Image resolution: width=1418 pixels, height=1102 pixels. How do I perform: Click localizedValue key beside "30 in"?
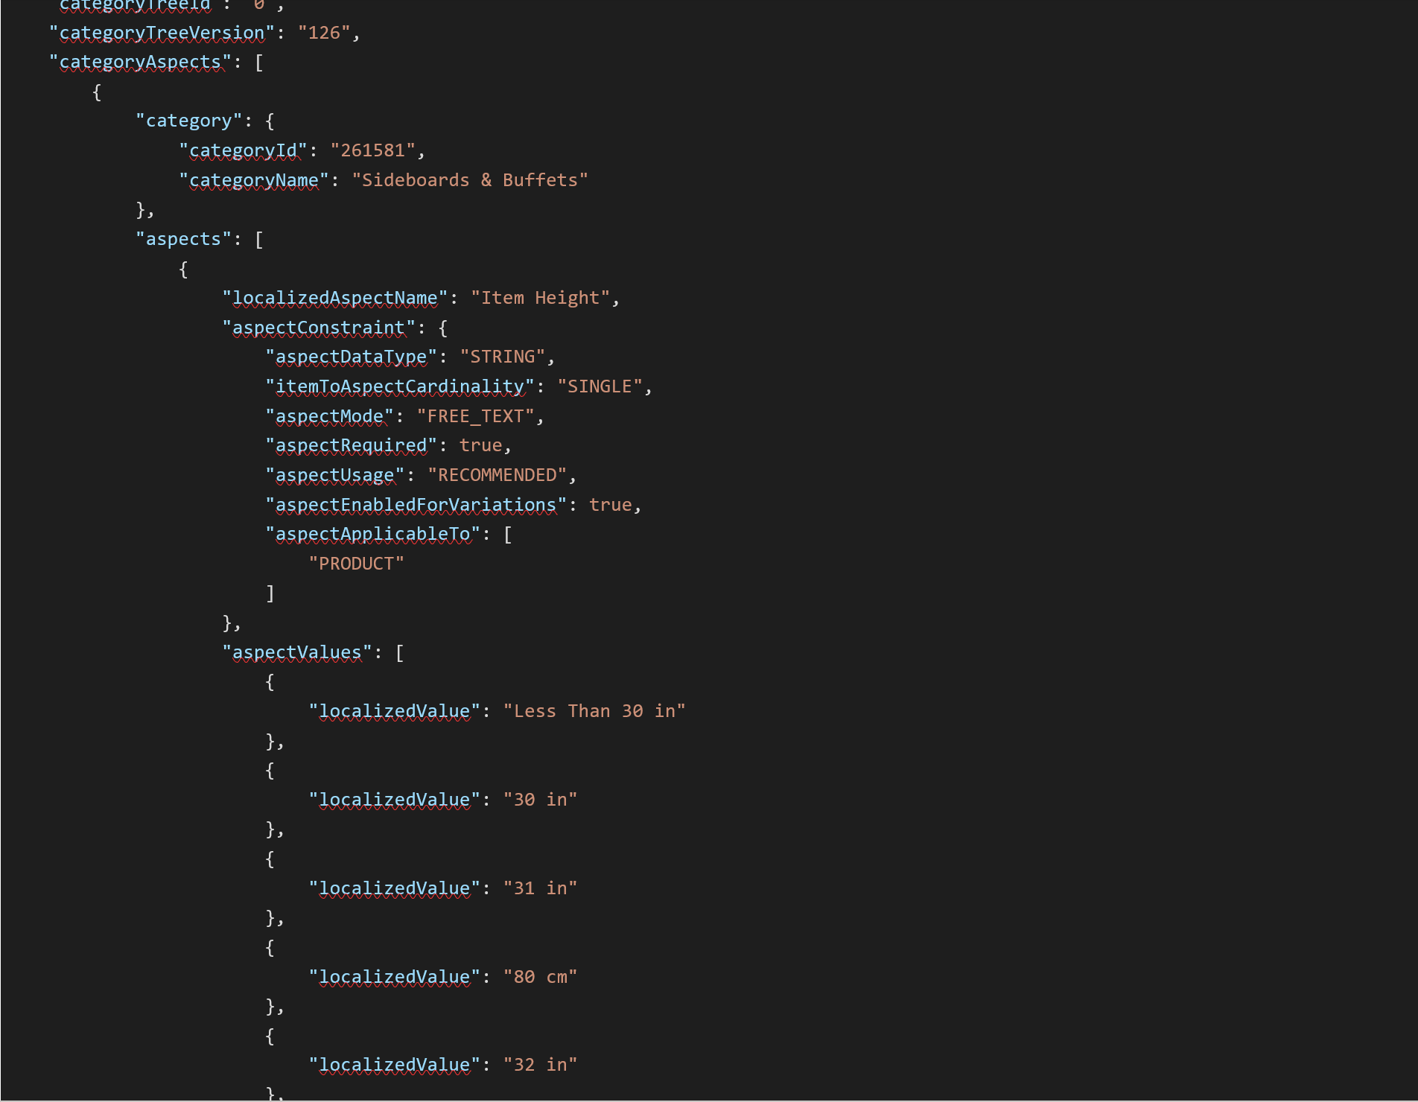(395, 800)
